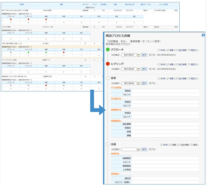Sort by 受注予定日 column header

[x=131, y=4]
